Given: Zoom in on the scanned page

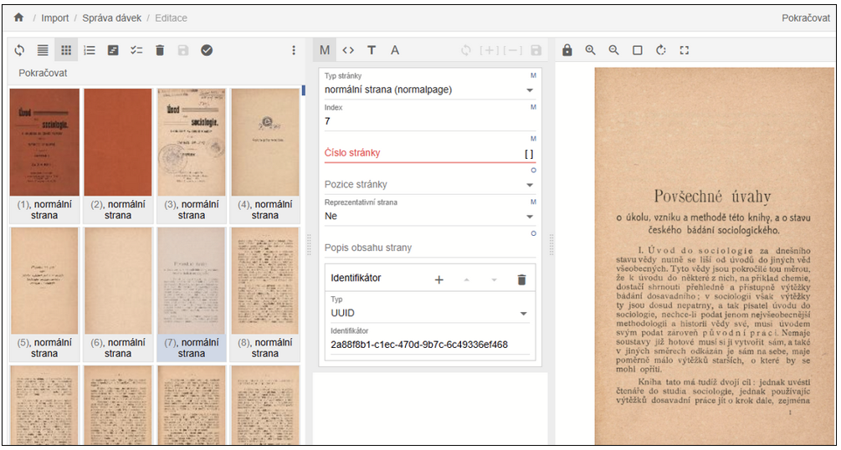Looking at the screenshot, I should (591, 50).
